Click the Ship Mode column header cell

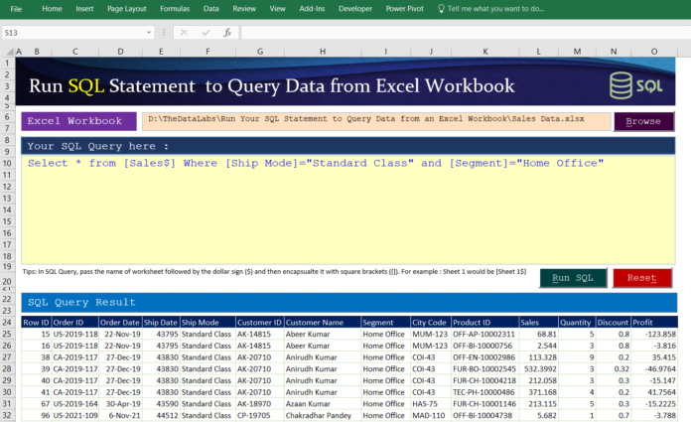tap(207, 322)
